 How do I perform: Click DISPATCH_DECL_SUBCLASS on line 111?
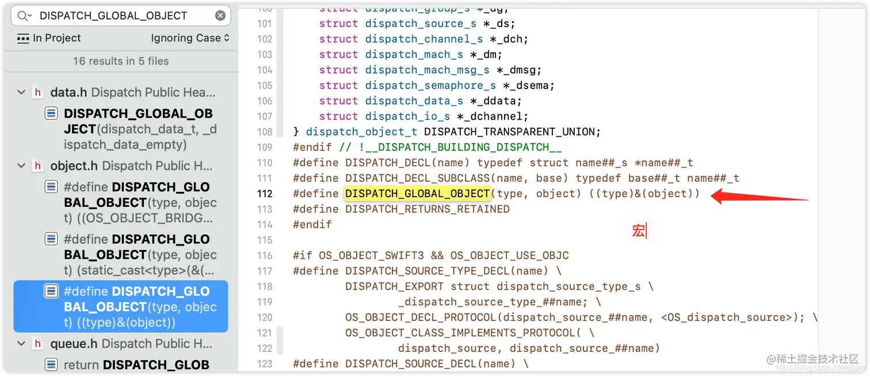(417, 178)
